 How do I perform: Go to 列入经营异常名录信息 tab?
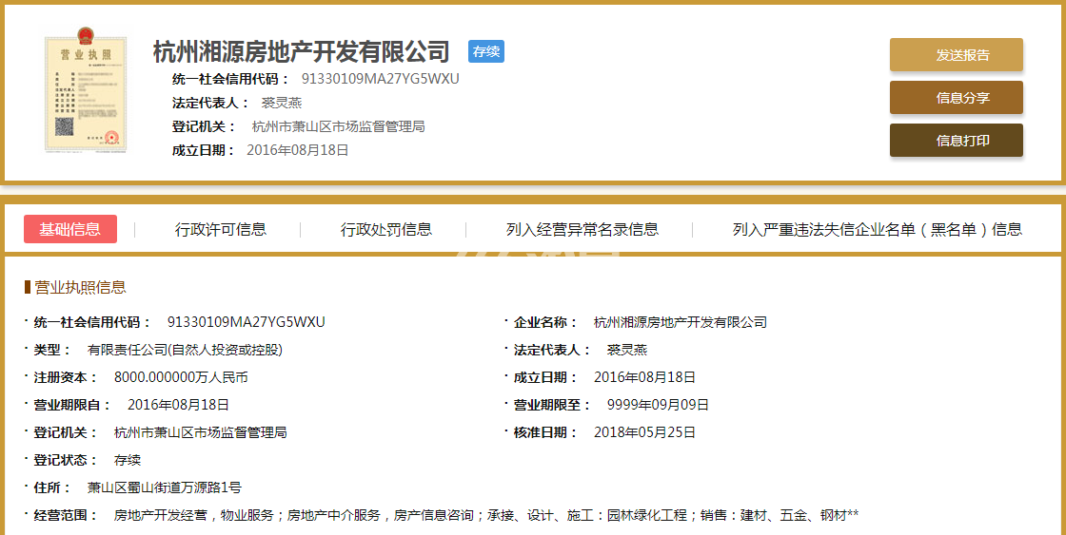582,229
